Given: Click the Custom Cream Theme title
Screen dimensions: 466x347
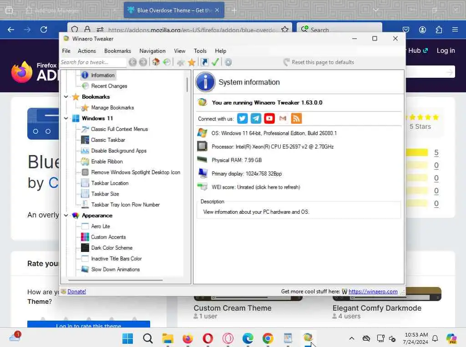Looking at the screenshot, I should [x=233, y=308].
